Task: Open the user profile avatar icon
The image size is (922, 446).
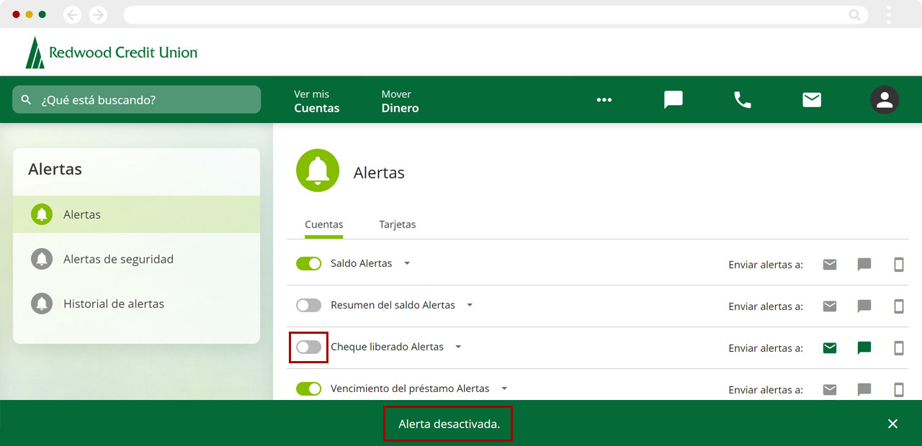Action: [x=884, y=100]
